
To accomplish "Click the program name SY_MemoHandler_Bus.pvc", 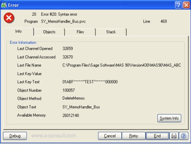I will 63,21.
